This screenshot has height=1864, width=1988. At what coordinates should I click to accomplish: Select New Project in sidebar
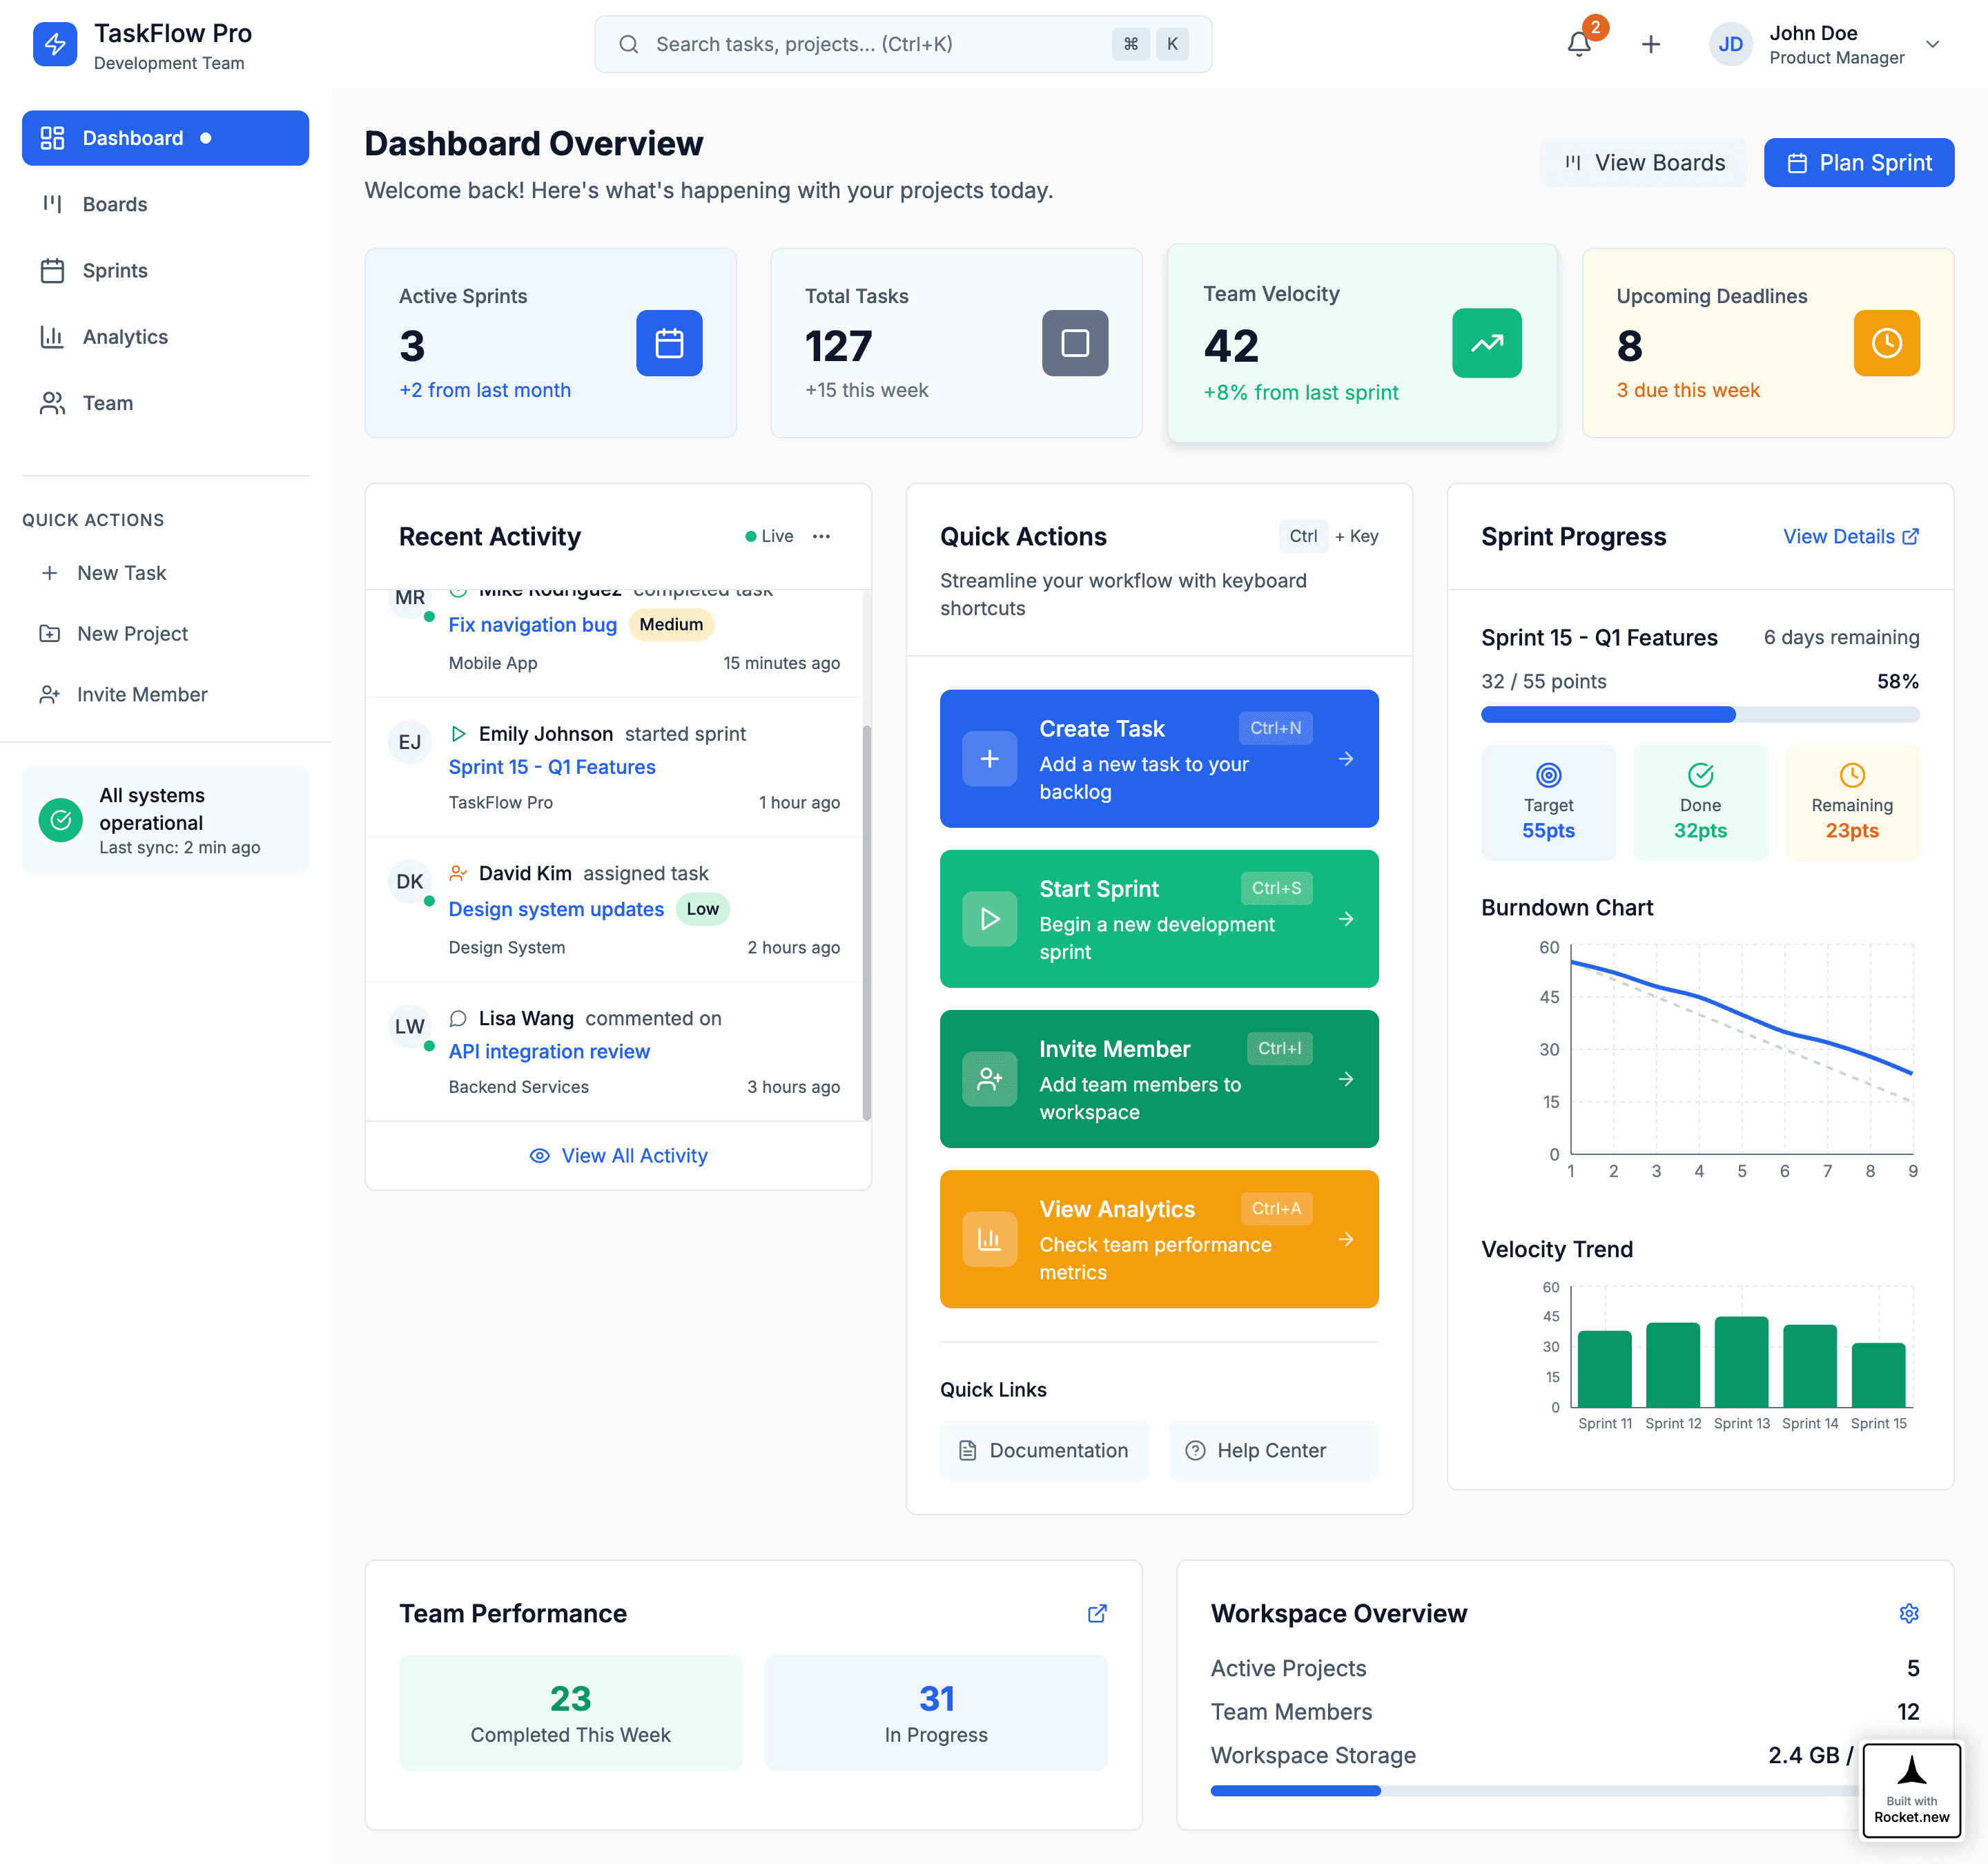pos(165,633)
